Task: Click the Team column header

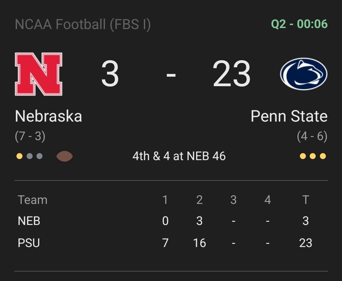Action: coord(33,200)
